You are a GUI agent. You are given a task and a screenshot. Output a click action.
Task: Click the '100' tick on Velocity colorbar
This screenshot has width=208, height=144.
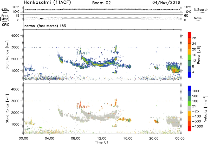(196, 101)
